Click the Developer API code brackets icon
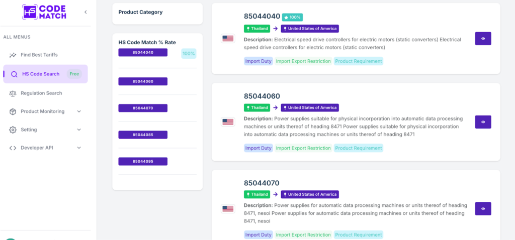 tap(13, 148)
